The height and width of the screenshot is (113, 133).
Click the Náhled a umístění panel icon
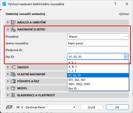[13, 22]
